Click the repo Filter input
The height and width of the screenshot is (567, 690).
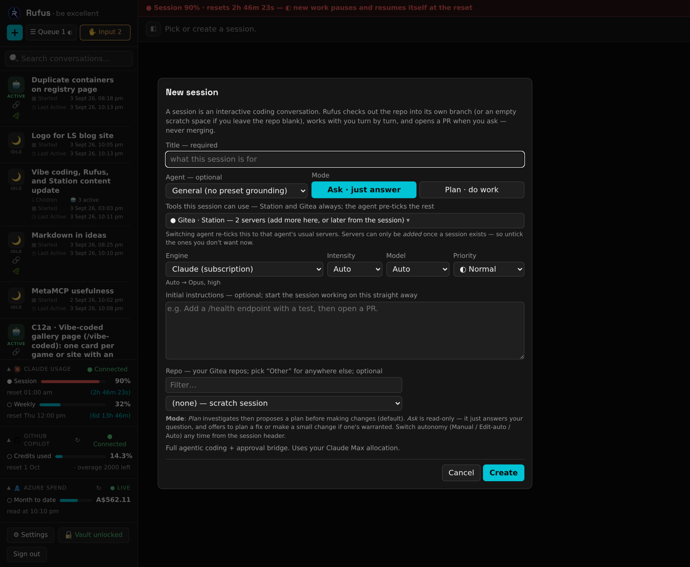coord(284,385)
